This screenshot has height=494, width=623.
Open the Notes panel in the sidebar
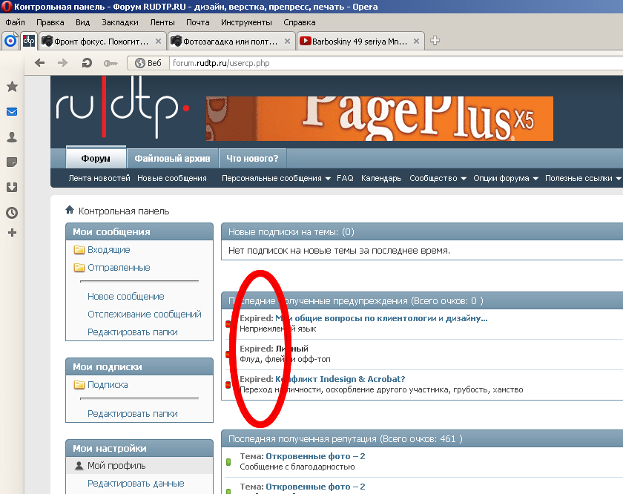click(x=12, y=162)
